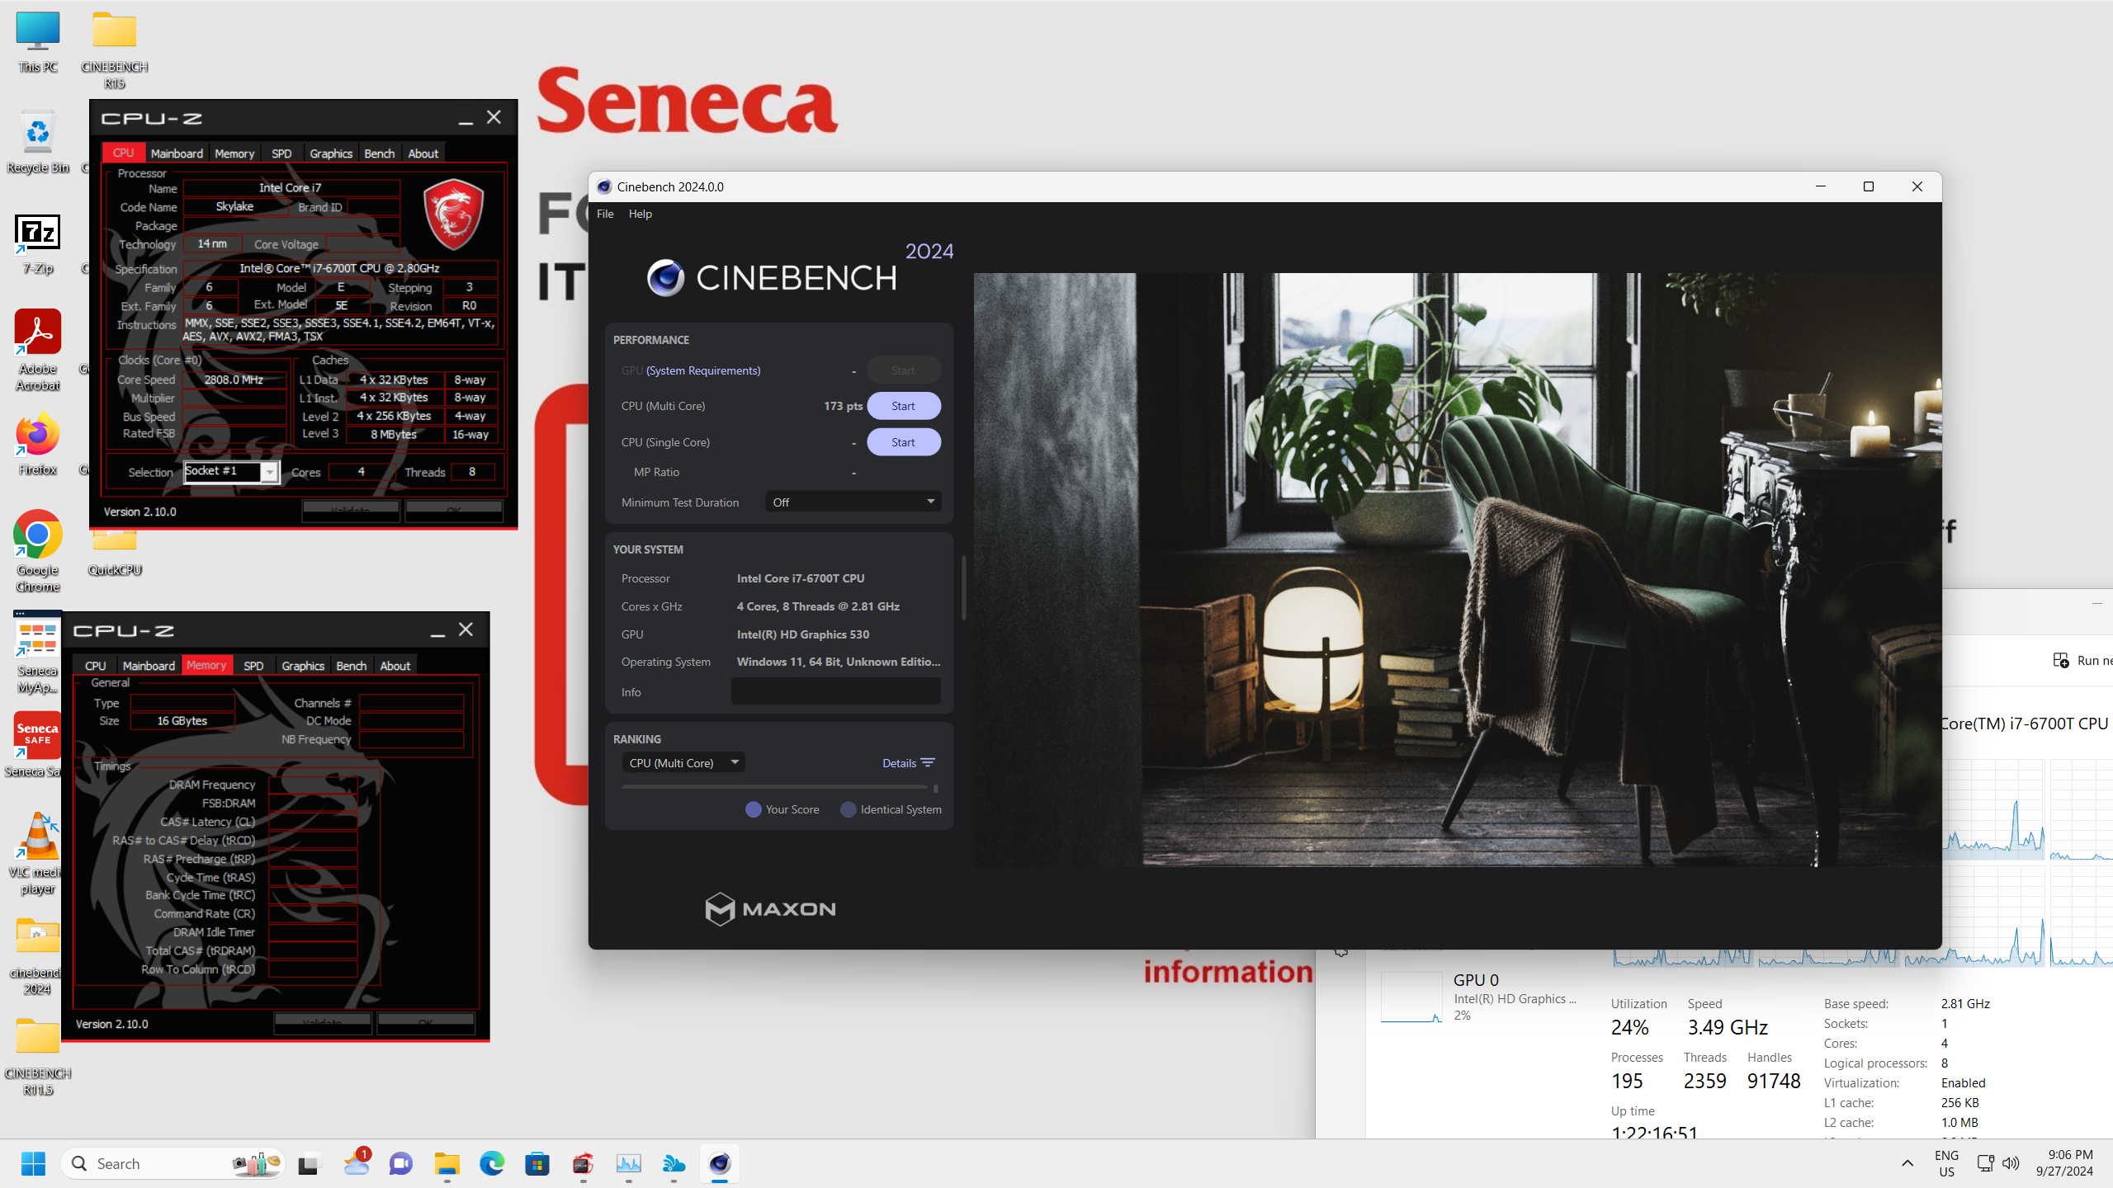Open SPD tab in lower CPU-Z window
The image size is (2113, 1188).
pyautogui.click(x=253, y=666)
